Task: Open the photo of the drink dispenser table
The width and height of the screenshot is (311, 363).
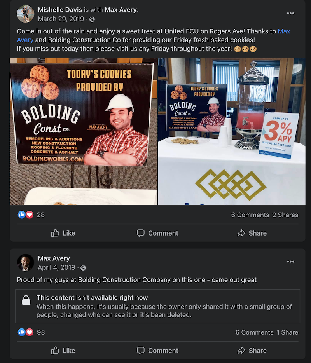Action: click(232, 131)
